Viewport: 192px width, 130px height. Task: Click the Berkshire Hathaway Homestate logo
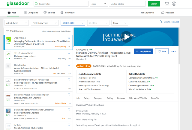click(x=8, y=111)
